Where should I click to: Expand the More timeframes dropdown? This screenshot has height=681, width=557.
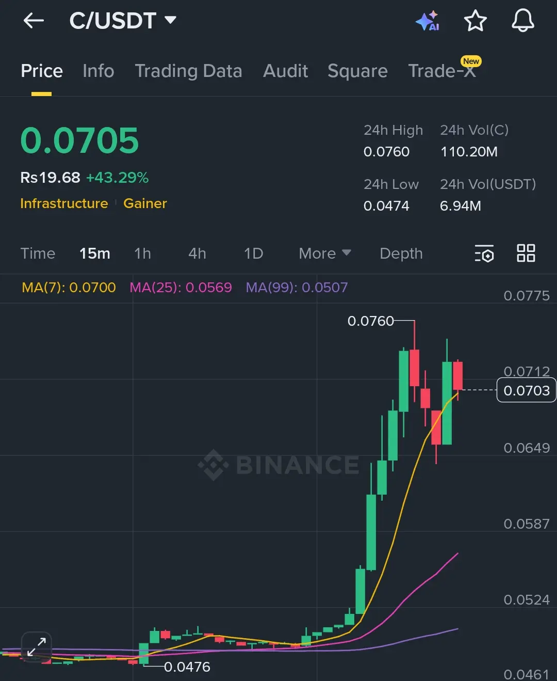325,254
